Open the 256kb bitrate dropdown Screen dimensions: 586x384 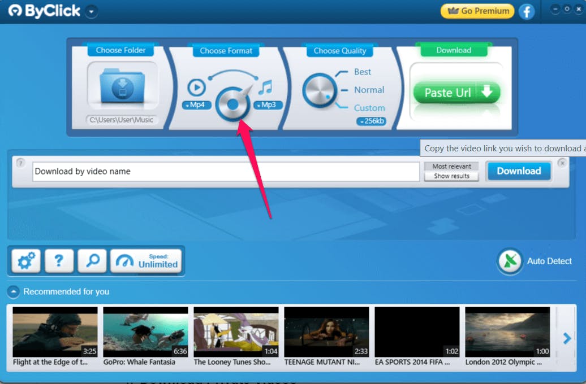(371, 121)
